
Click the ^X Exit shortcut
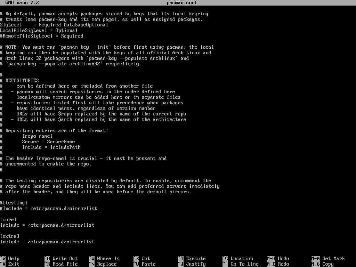point(10,264)
